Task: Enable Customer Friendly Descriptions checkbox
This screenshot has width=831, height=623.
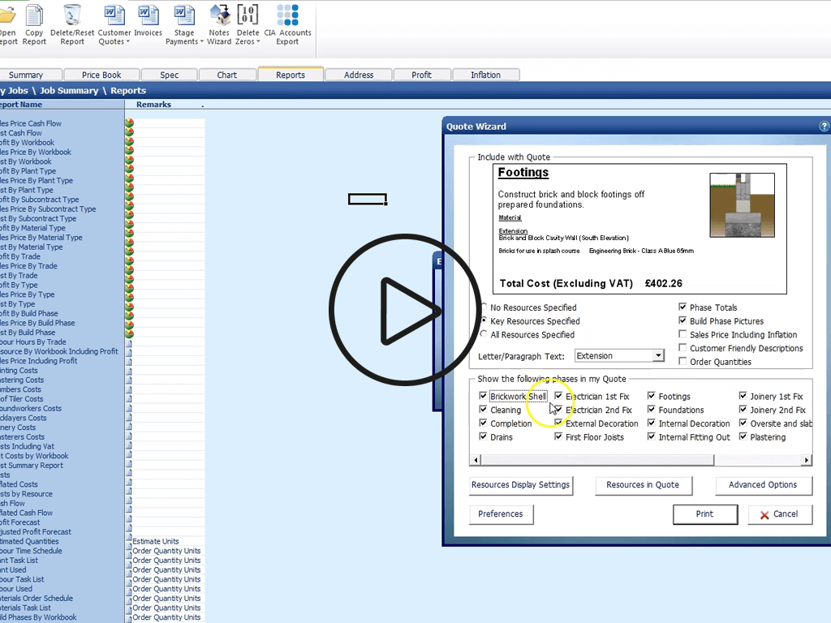Action: [x=682, y=347]
